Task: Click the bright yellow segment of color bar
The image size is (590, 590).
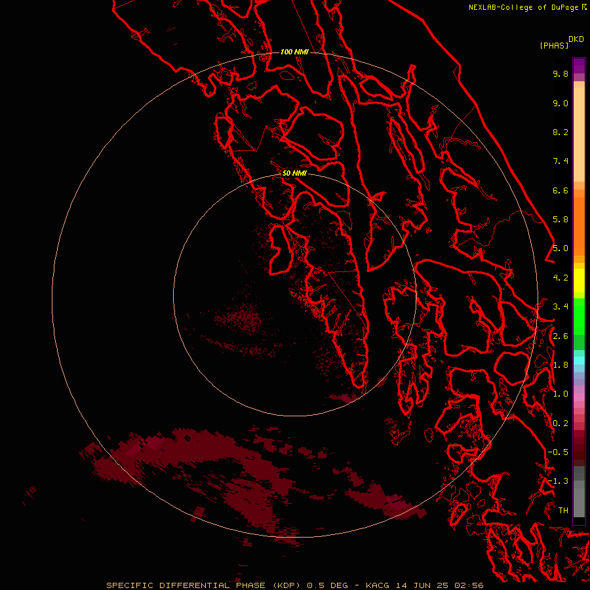Action: click(579, 281)
